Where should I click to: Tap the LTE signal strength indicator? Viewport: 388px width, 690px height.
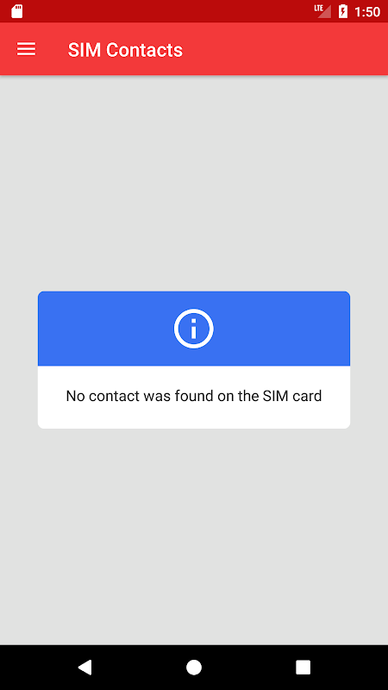pyautogui.click(x=322, y=11)
